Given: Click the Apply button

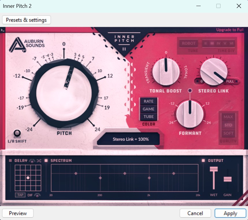Looking at the screenshot, I should pos(230,213).
